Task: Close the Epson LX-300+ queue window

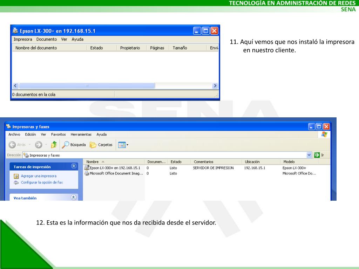Action: [x=214, y=31]
